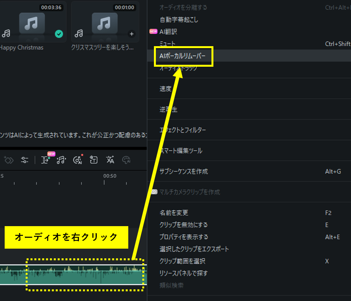Choose 自動字幕起こし in the context menu
Screen dimensions: 351x301
179,19
